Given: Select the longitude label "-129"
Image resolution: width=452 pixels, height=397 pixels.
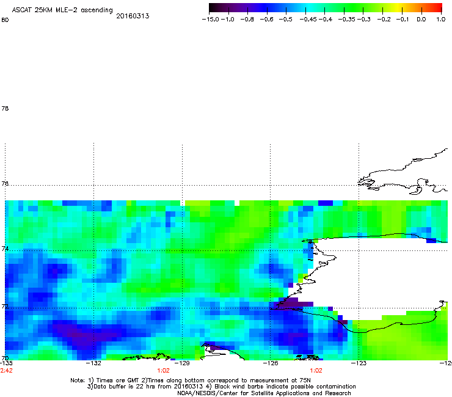Looking at the screenshot, I should pyautogui.click(x=182, y=363).
